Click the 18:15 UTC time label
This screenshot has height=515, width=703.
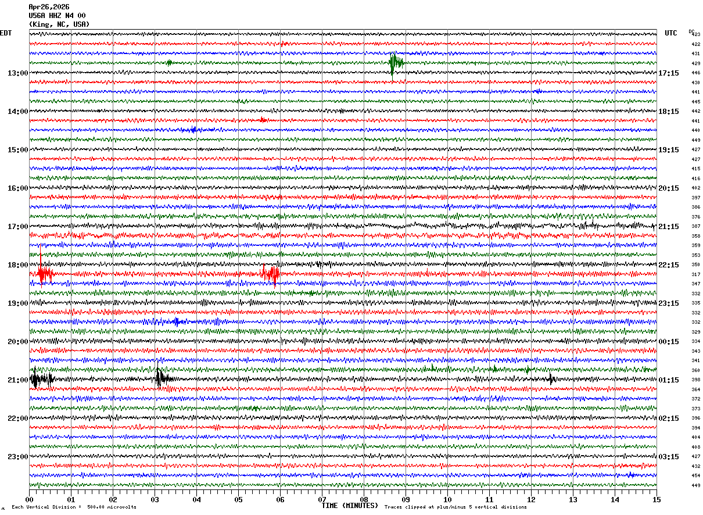tap(669, 112)
